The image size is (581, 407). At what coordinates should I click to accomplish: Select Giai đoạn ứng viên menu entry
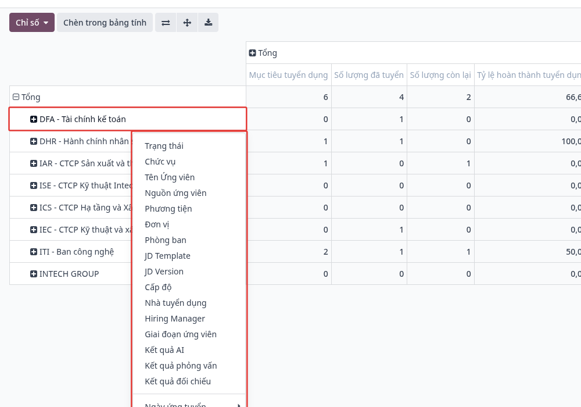click(x=189, y=334)
